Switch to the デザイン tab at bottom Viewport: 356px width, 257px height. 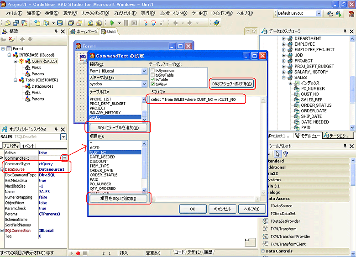click(194, 252)
